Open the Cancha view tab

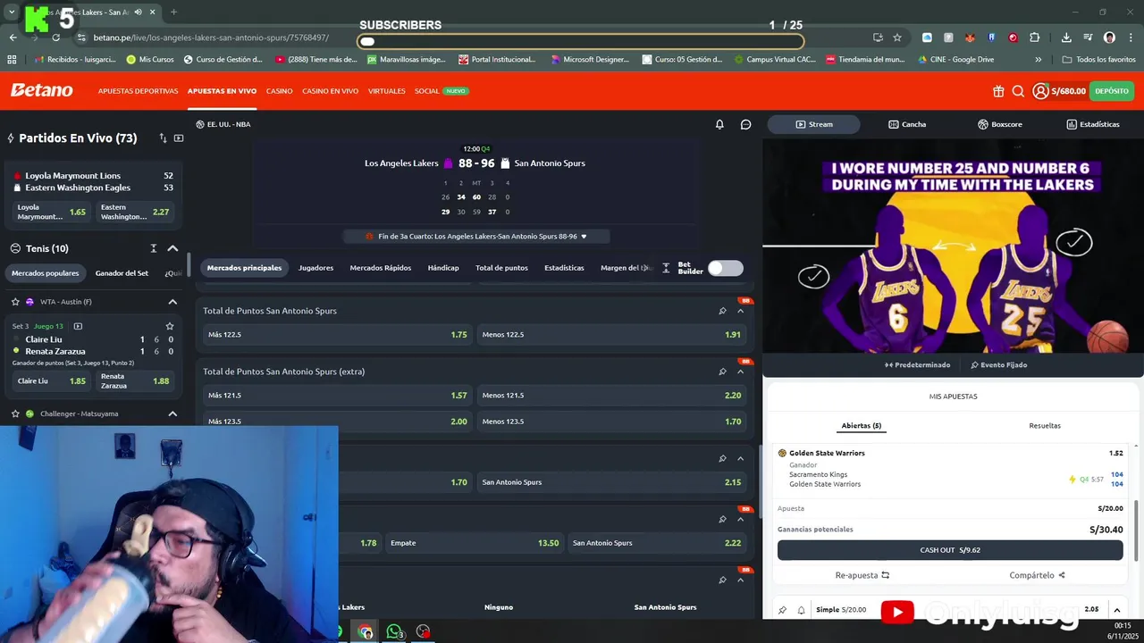(907, 124)
